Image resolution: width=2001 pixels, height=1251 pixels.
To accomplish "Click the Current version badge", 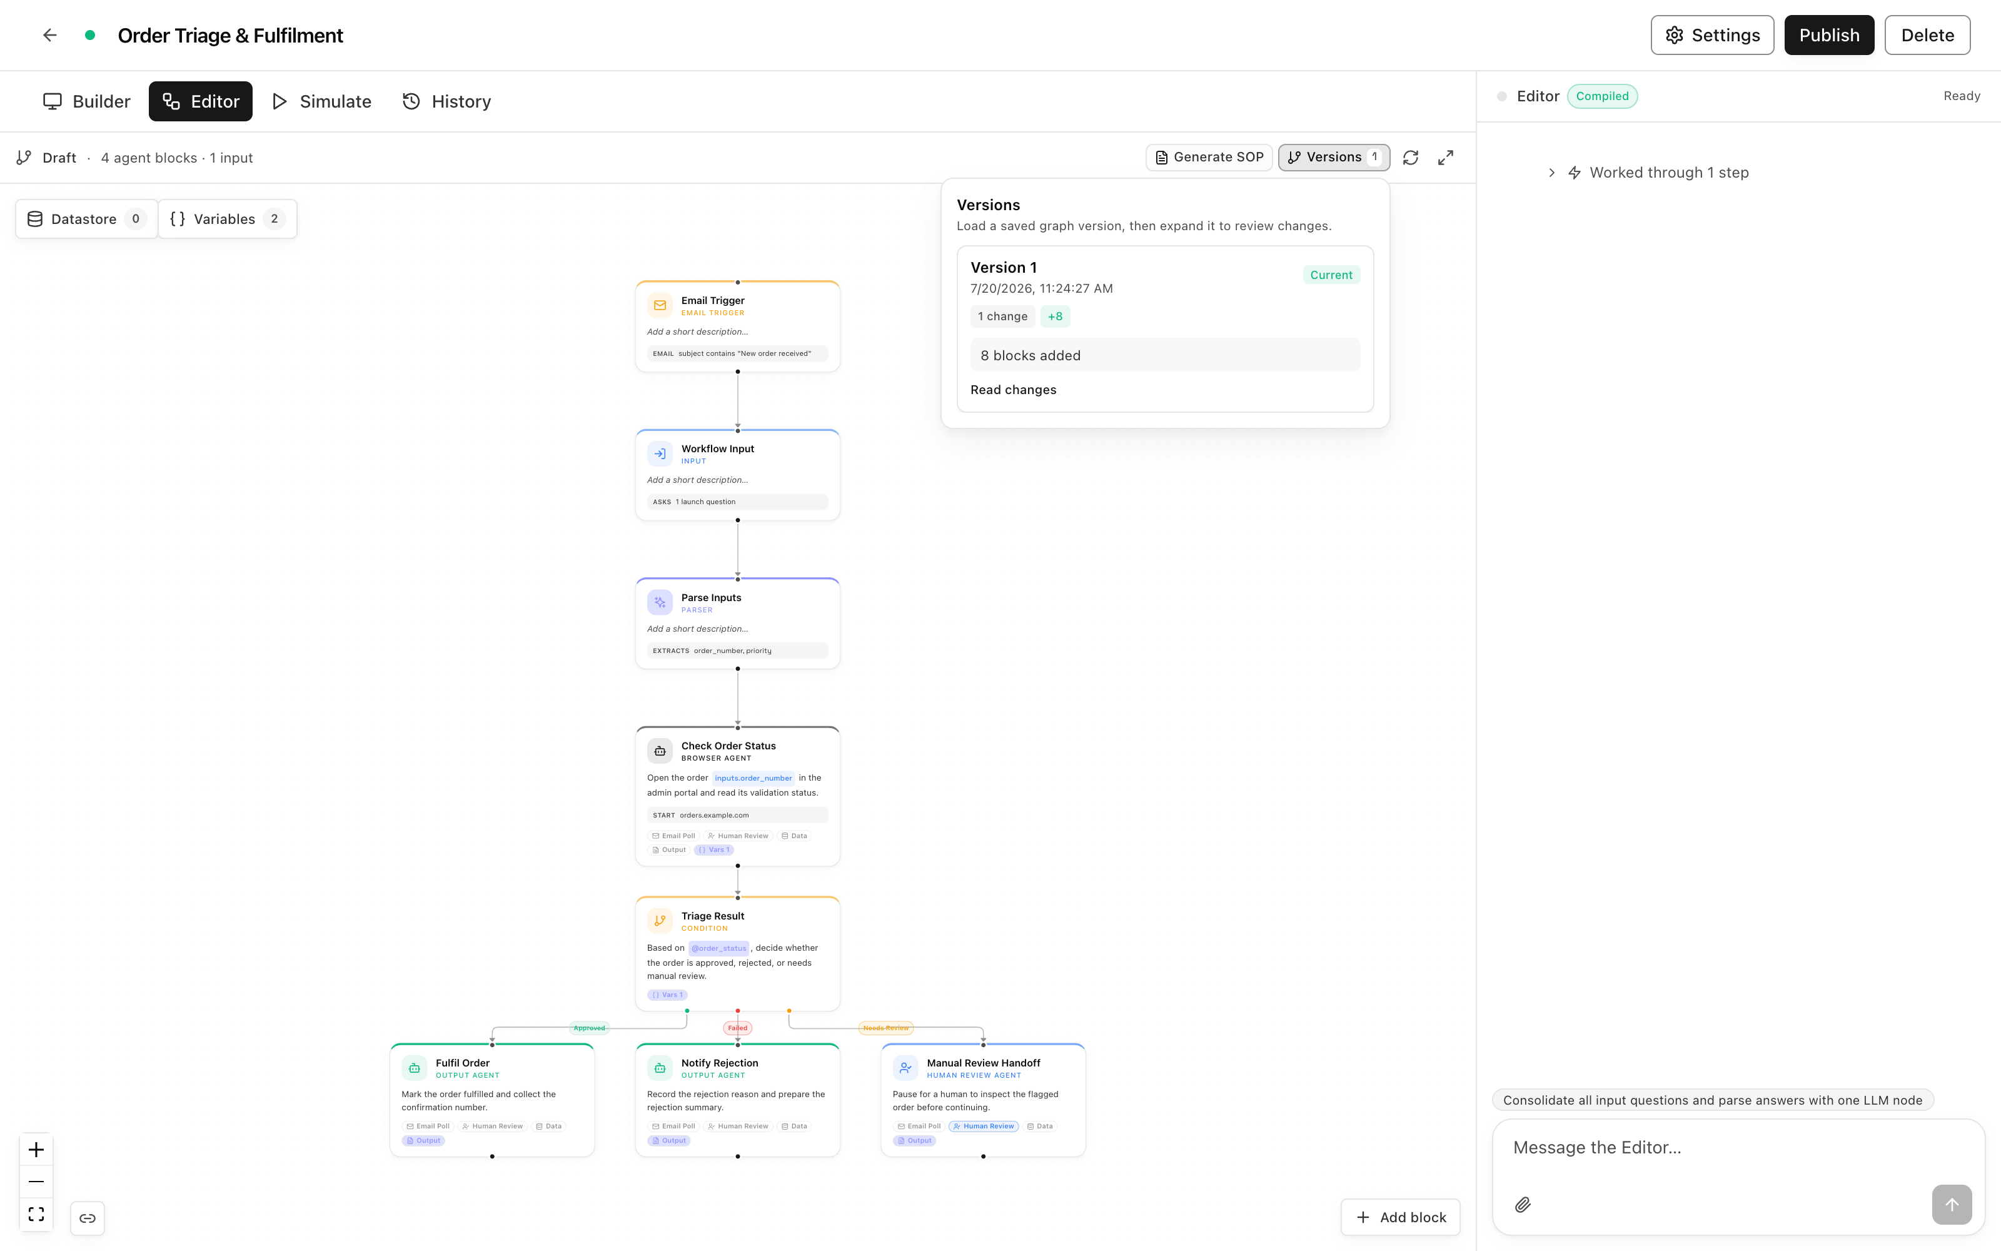I will 1331,275.
